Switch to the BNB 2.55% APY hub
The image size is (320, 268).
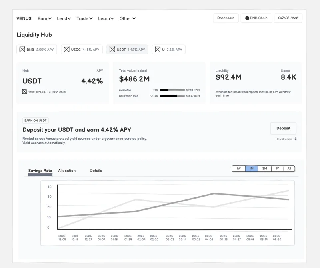pyautogui.click(x=37, y=49)
